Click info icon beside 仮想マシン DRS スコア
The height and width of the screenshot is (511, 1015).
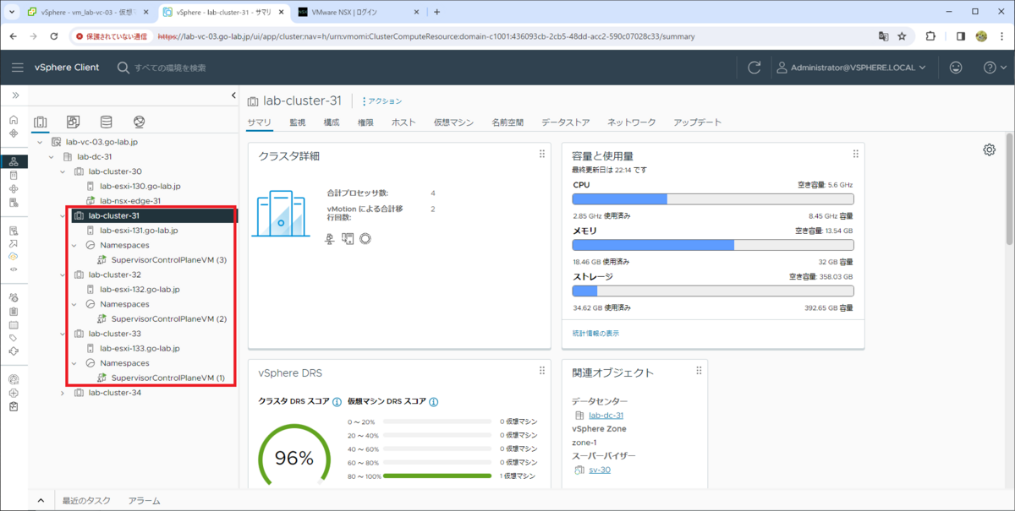pyautogui.click(x=432, y=402)
